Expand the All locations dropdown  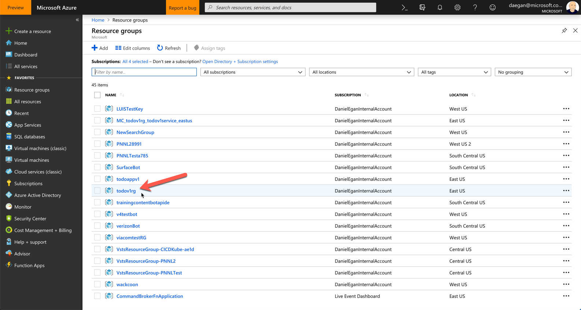point(362,72)
